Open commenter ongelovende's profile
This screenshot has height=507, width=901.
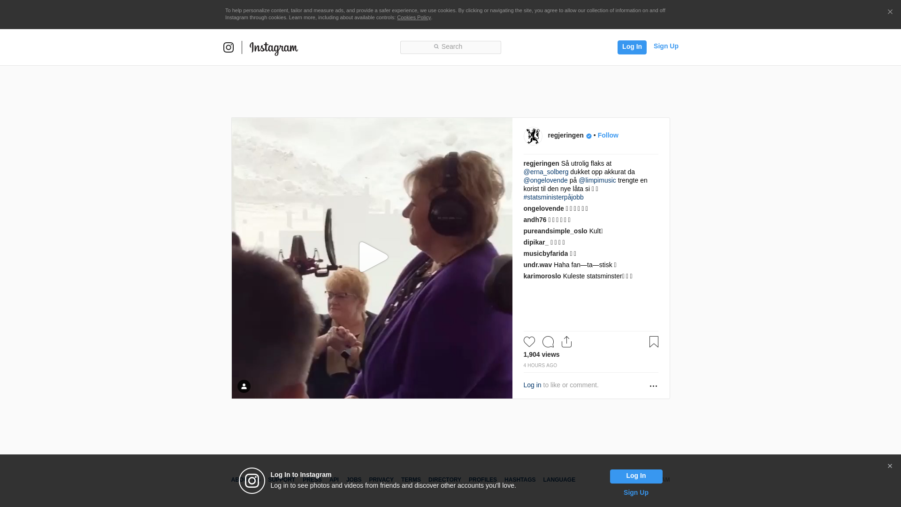pyautogui.click(x=543, y=208)
